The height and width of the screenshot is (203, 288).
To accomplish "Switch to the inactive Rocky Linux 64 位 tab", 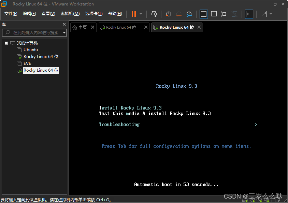I will point(121,27).
